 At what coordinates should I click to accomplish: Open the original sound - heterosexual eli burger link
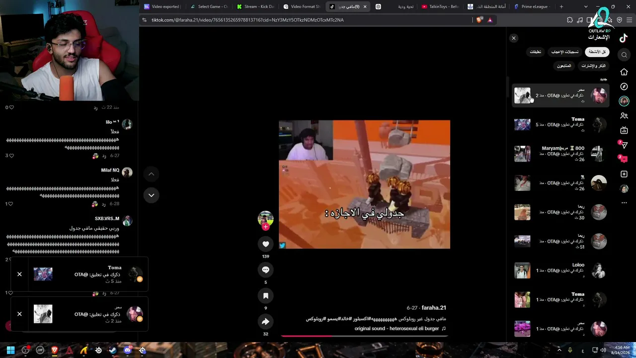click(x=397, y=329)
